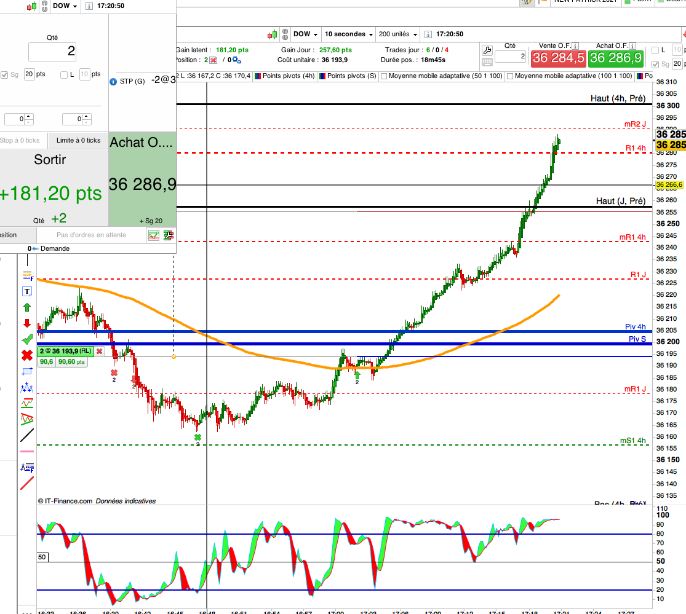
Task: Close position label with red X on chart
Action: point(99,352)
